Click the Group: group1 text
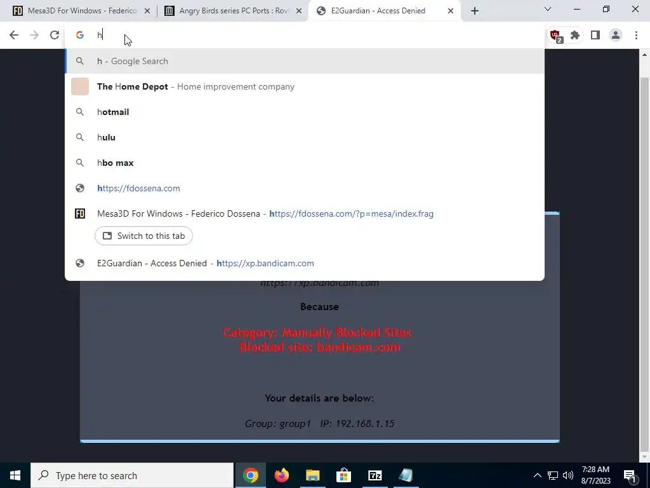The width and height of the screenshot is (650, 488). [277, 424]
